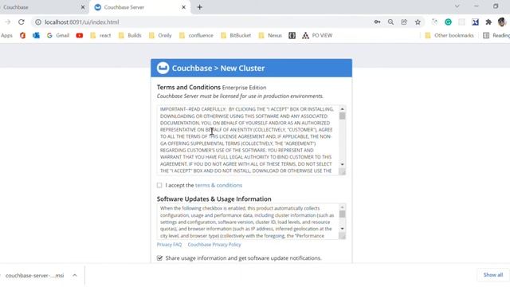Open the Couchbase Privacy Policy link
The image size is (510, 287).
coord(214,245)
